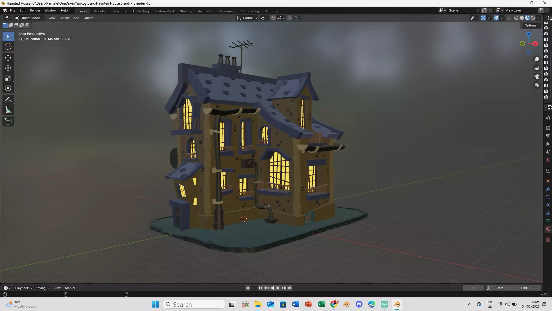Click the blue Z axis gizmo ball
The height and width of the screenshot is (311, 552).
pyautogui.click(x=529, y=34)
